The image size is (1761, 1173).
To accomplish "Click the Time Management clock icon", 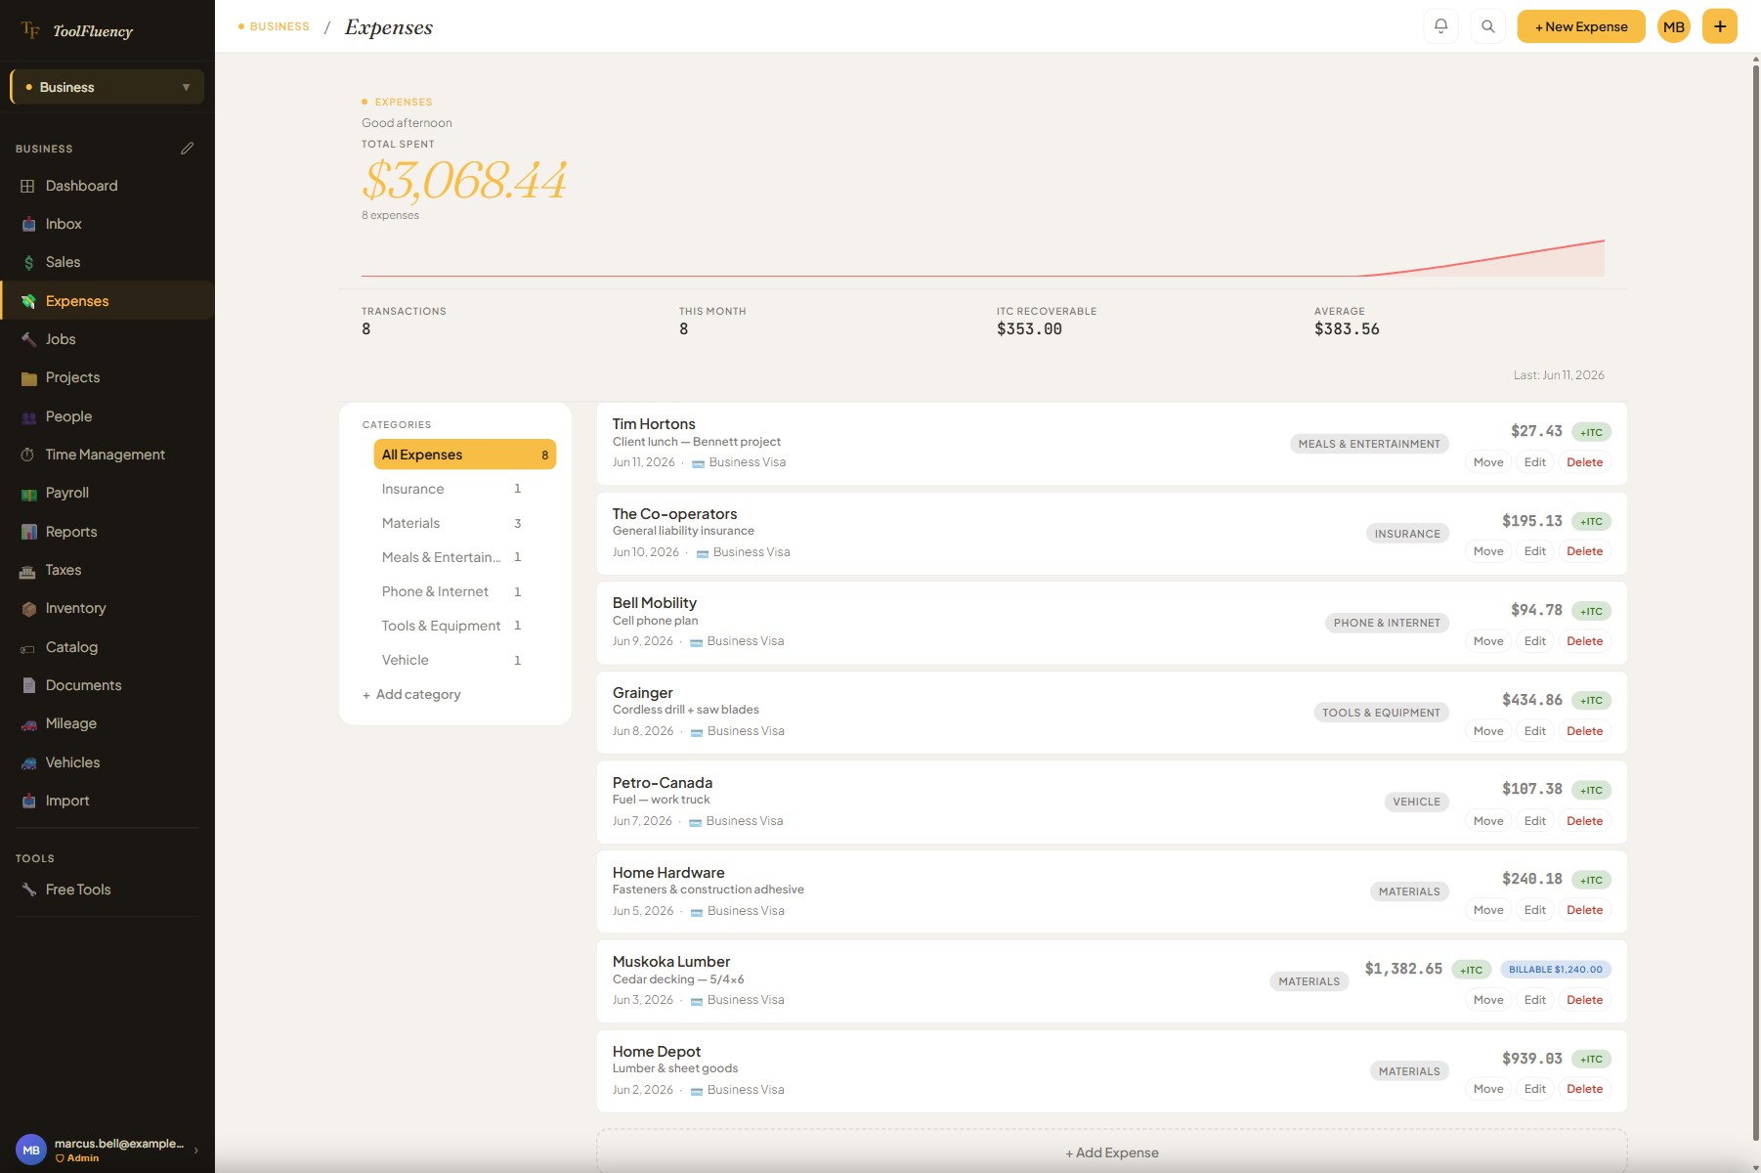I will tap(28, 455).
